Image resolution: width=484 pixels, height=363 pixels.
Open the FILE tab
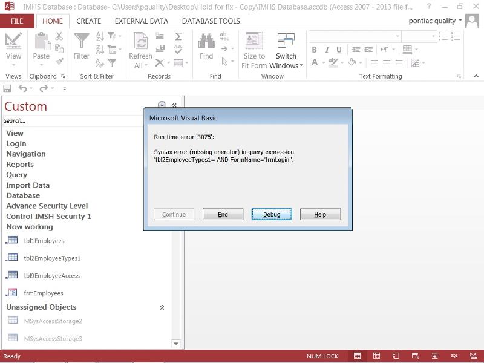tap(17, 21)
